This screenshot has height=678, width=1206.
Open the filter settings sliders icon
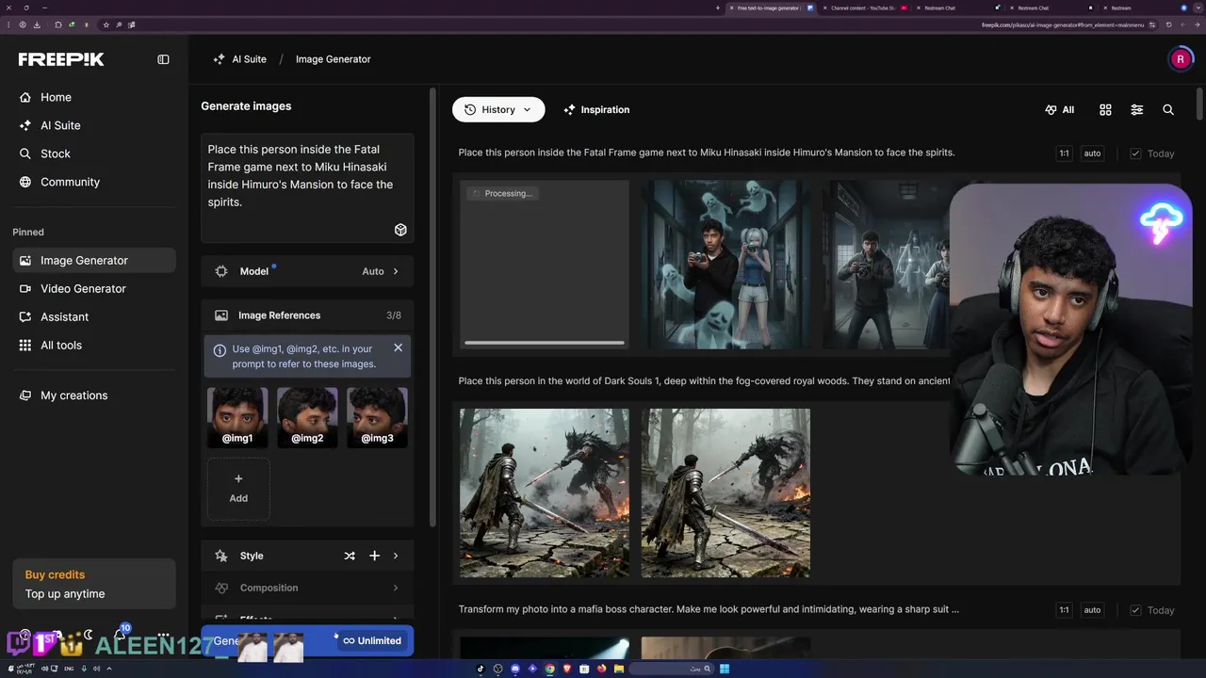click(x=1137, y=110)
